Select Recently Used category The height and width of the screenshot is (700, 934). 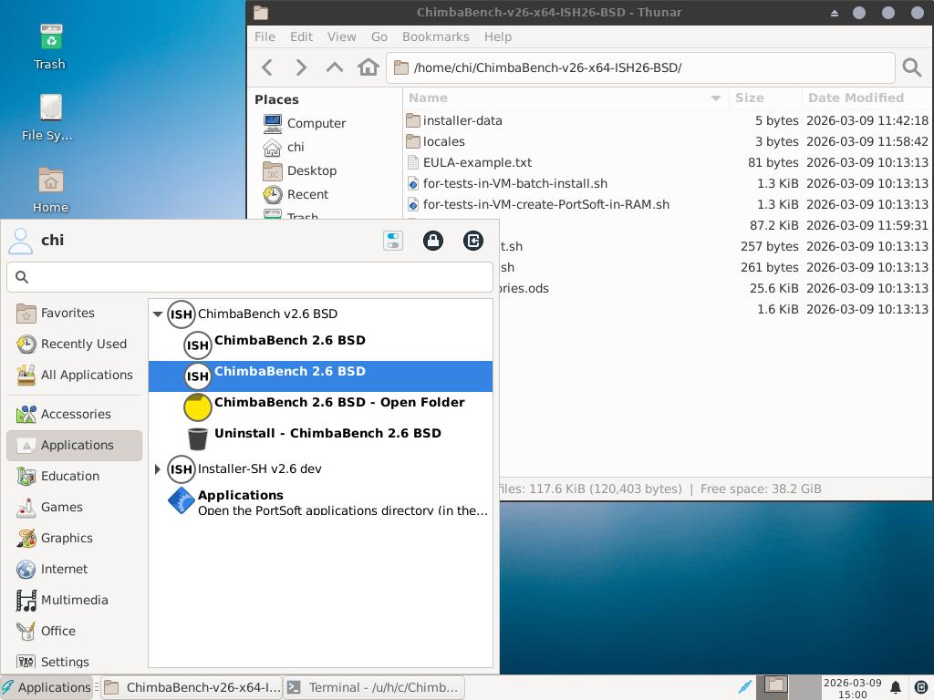click(75, 344)
